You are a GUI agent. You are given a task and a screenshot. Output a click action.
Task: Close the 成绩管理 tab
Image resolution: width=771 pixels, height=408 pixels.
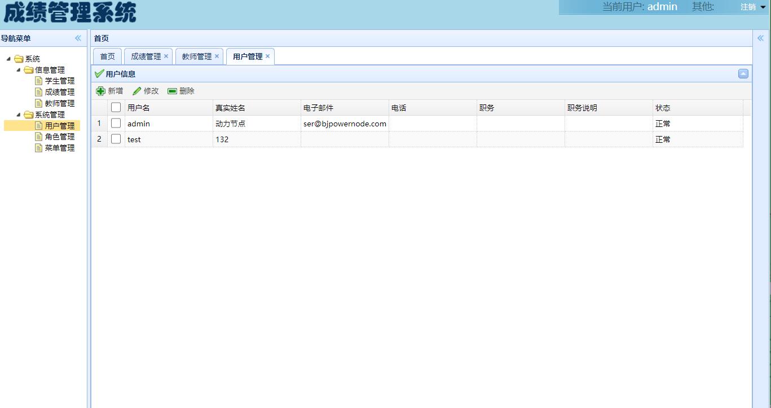[x=166, y=56]
